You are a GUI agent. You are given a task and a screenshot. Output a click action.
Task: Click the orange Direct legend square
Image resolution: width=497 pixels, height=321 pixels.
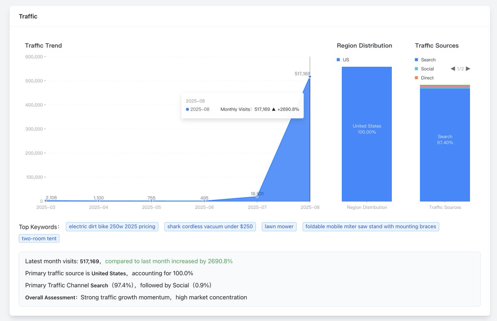(417, 78)
